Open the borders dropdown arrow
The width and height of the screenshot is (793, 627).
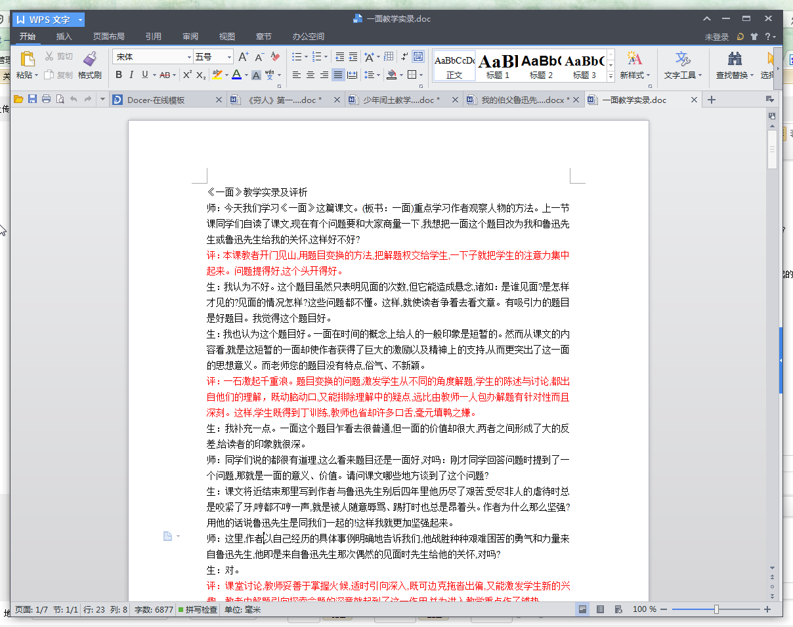pyautogui.click(x=421, y=75)
